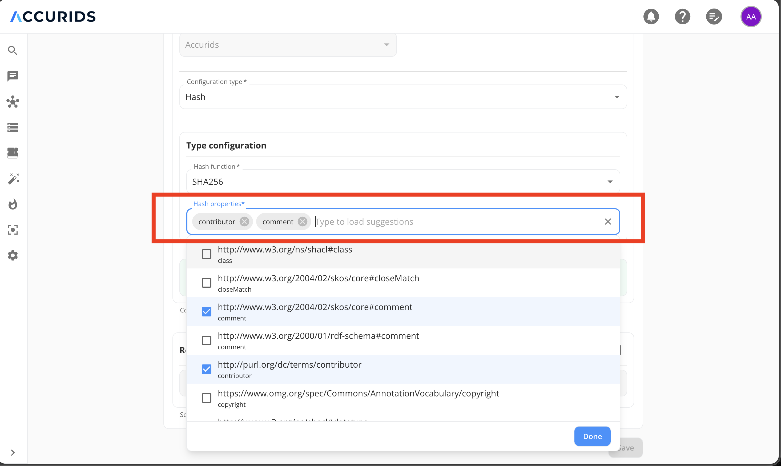Image resolution: width=781 pixels, height=466 pixels.
Task: Open the help question mark icon
Action: (x=682, y=17)
